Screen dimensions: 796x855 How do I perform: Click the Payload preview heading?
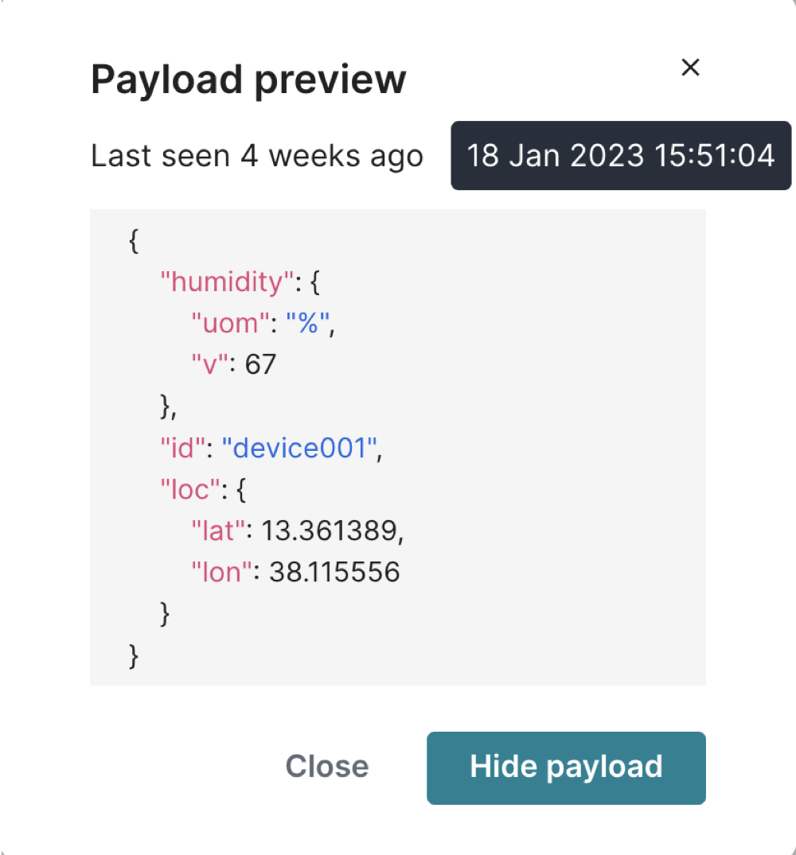point(248,80)
